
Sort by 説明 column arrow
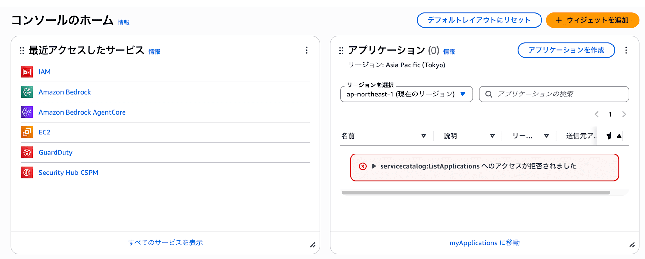pyautogui.click(x=492, y=136)
